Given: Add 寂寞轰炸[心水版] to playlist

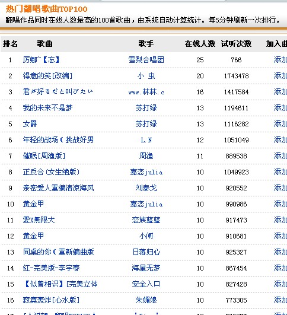Looking at the screenshot, I should coord(280,300).
